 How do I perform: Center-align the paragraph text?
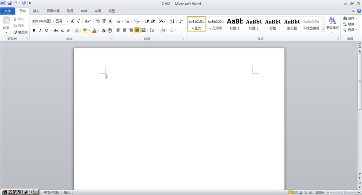point(125,31)
